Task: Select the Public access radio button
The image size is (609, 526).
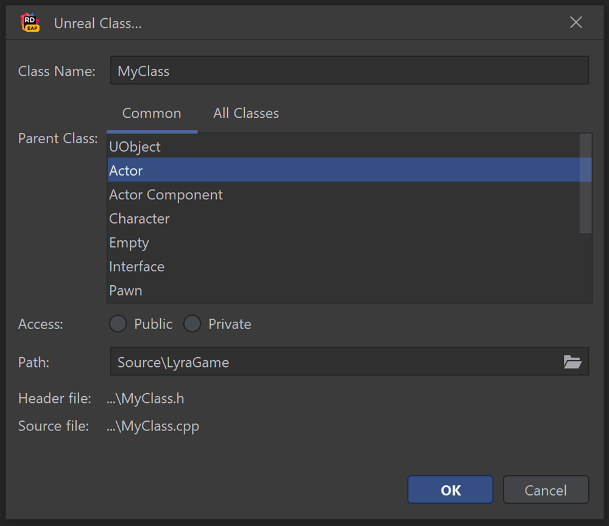Action: (x=118, y=324)
